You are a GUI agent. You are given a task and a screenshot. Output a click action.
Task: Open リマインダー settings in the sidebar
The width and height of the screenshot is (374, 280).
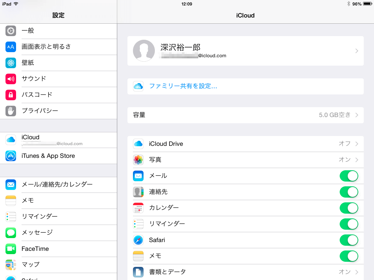[40, 217]
